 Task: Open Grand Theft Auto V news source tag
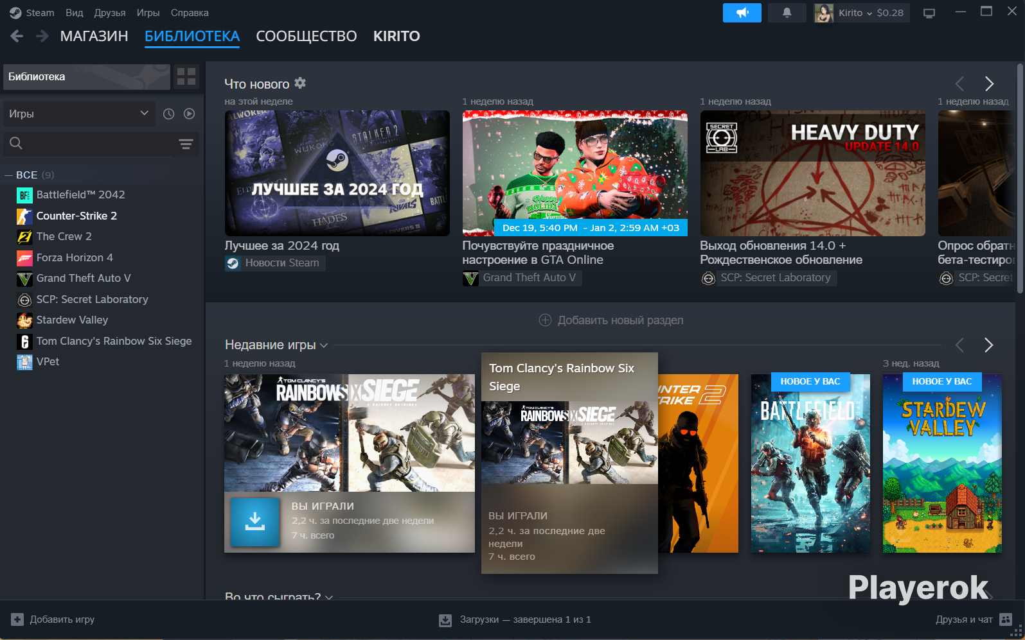[x=522, y=278]
